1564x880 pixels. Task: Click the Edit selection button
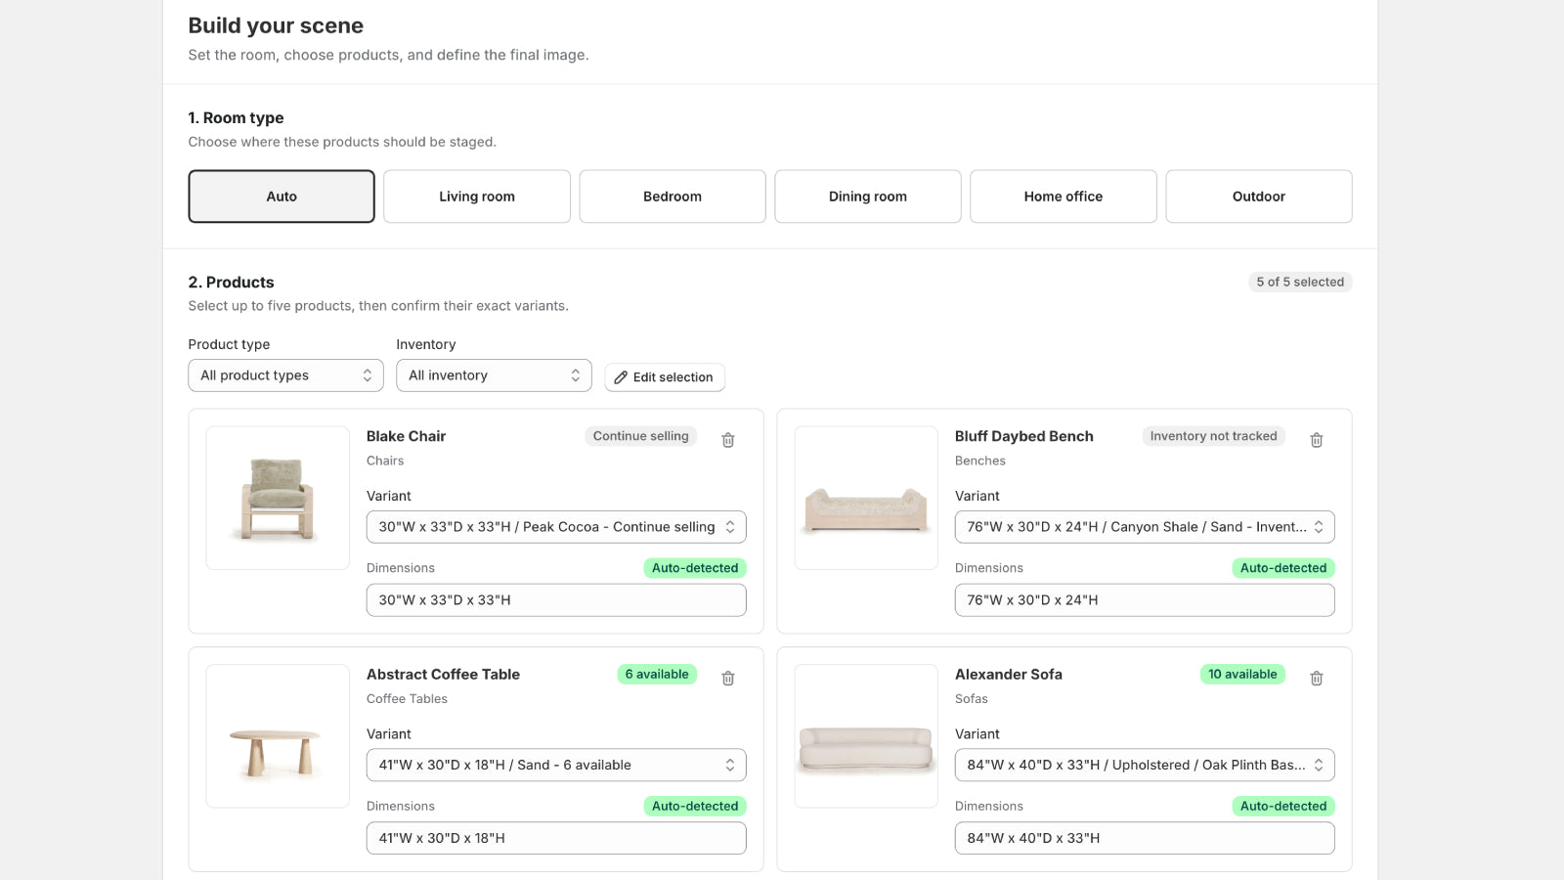pos(665,377)
